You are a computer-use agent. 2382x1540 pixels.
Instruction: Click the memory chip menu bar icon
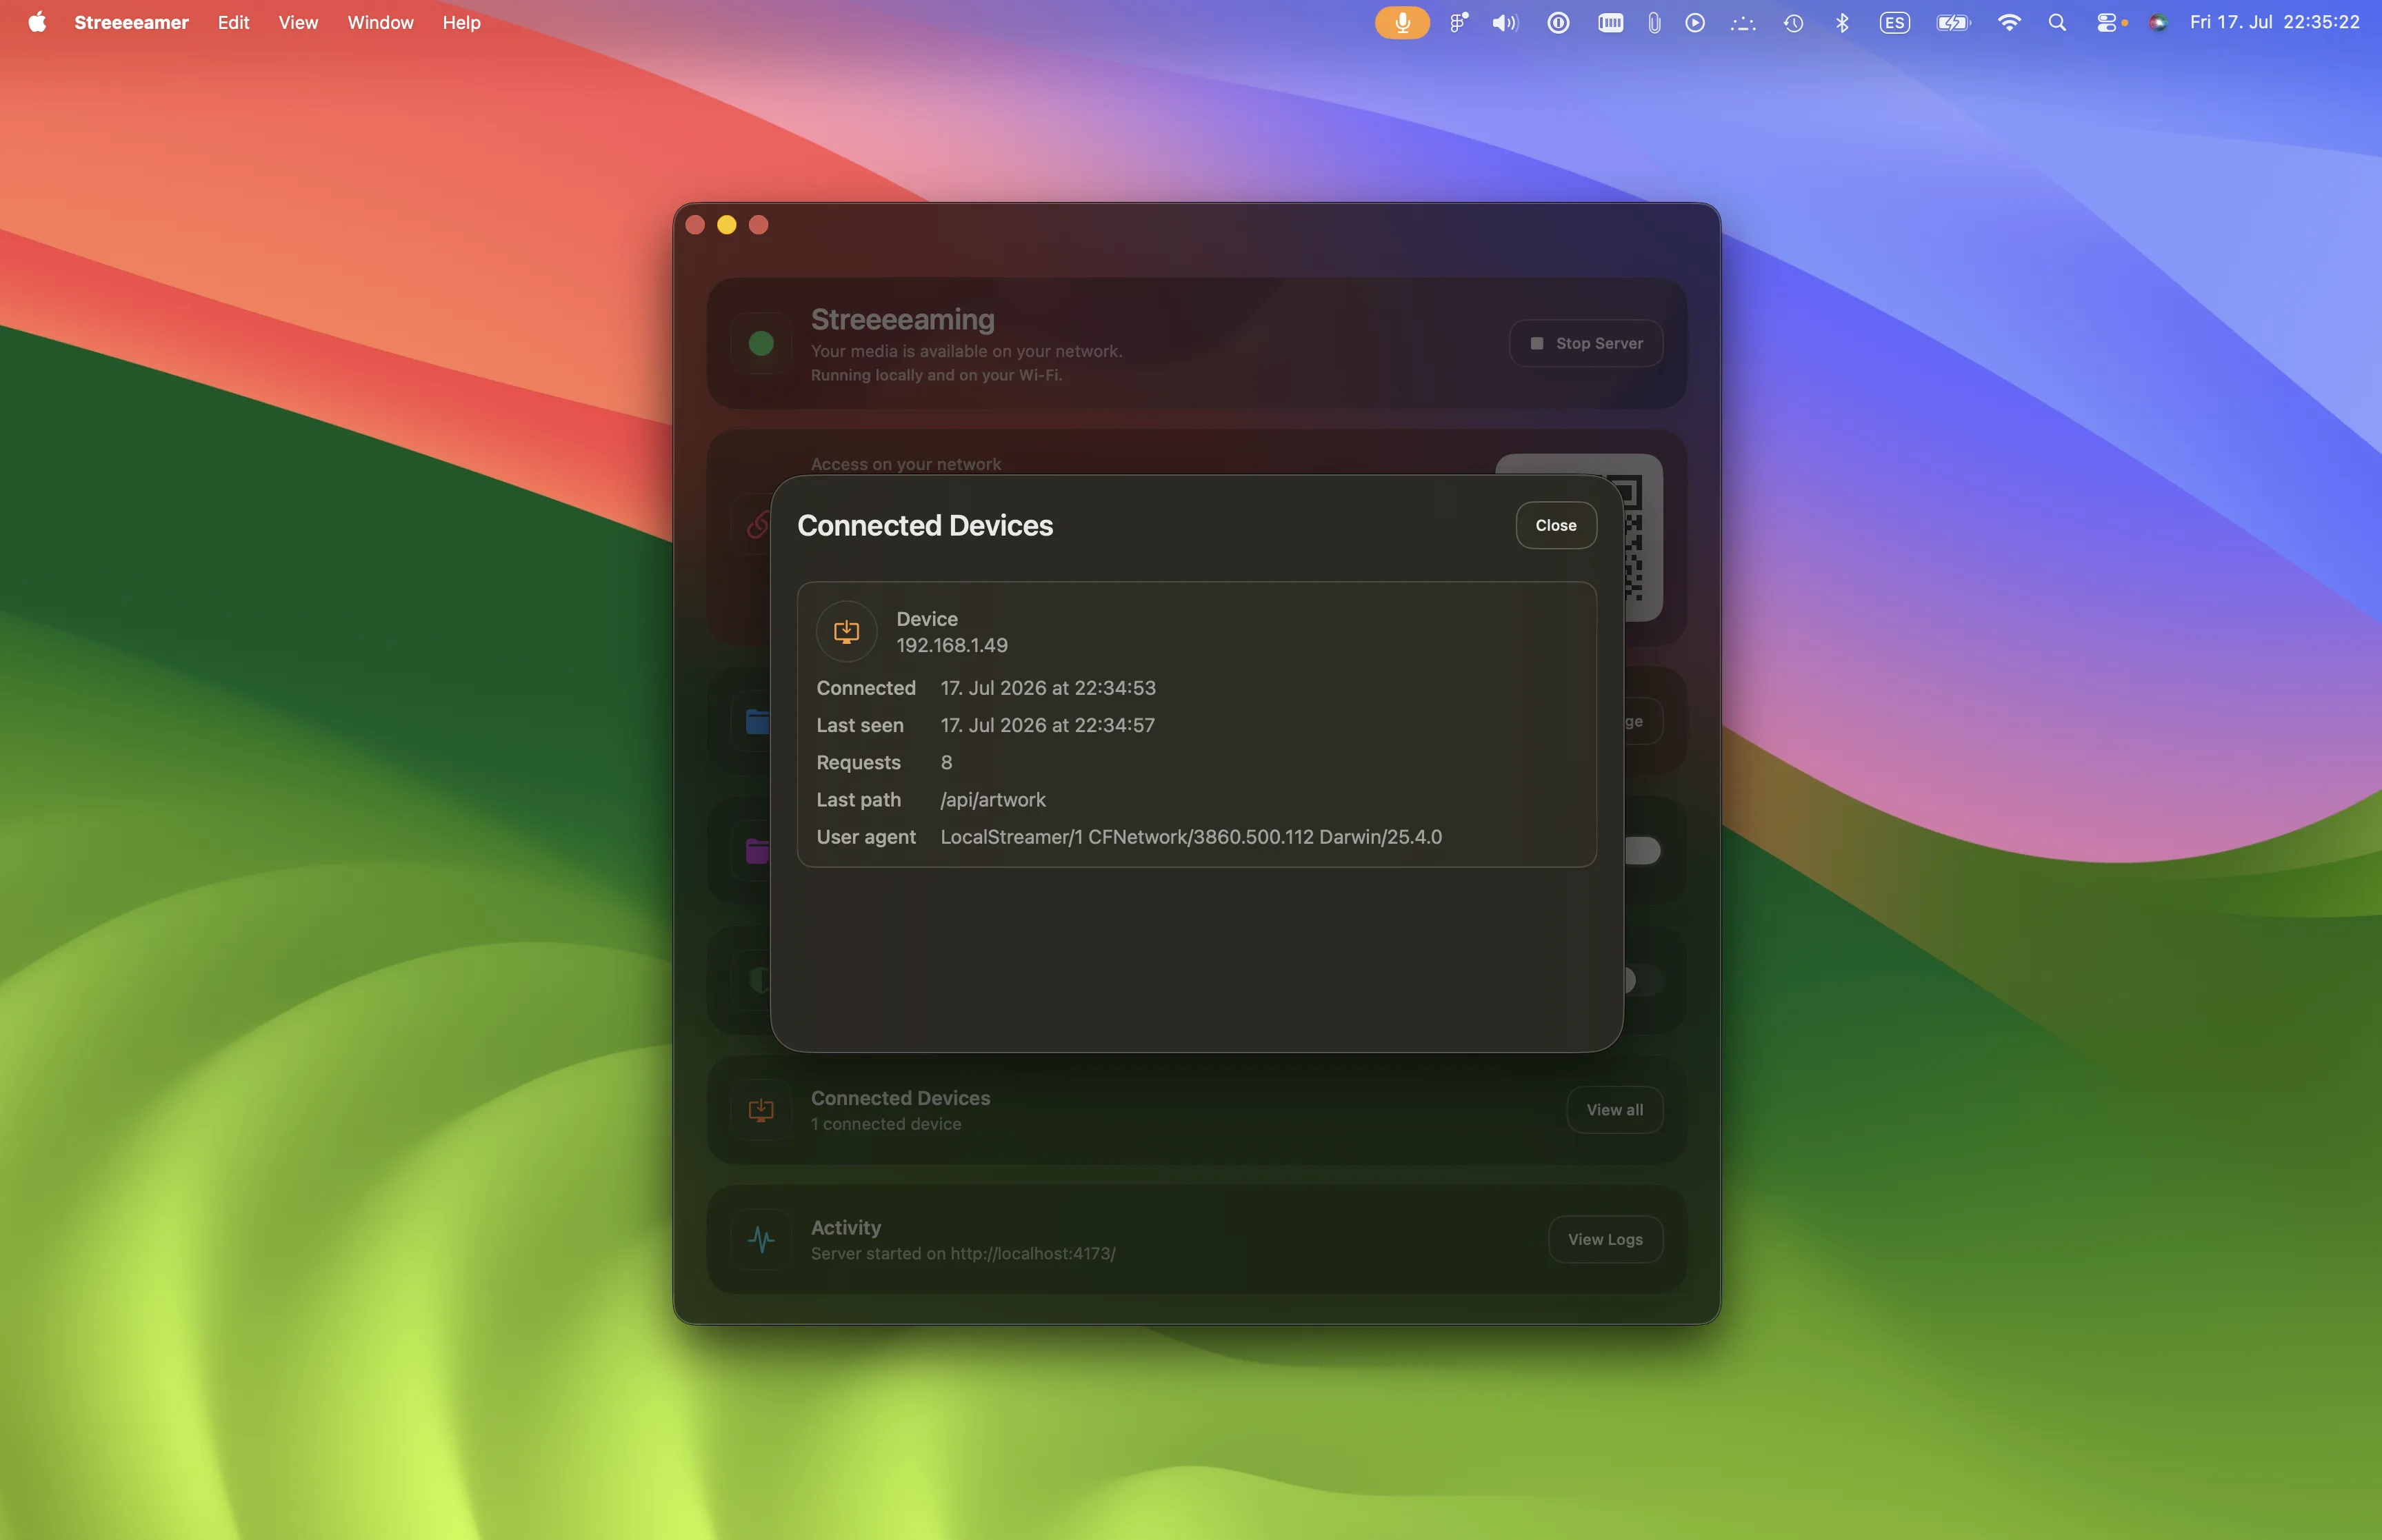[1610, 22]
